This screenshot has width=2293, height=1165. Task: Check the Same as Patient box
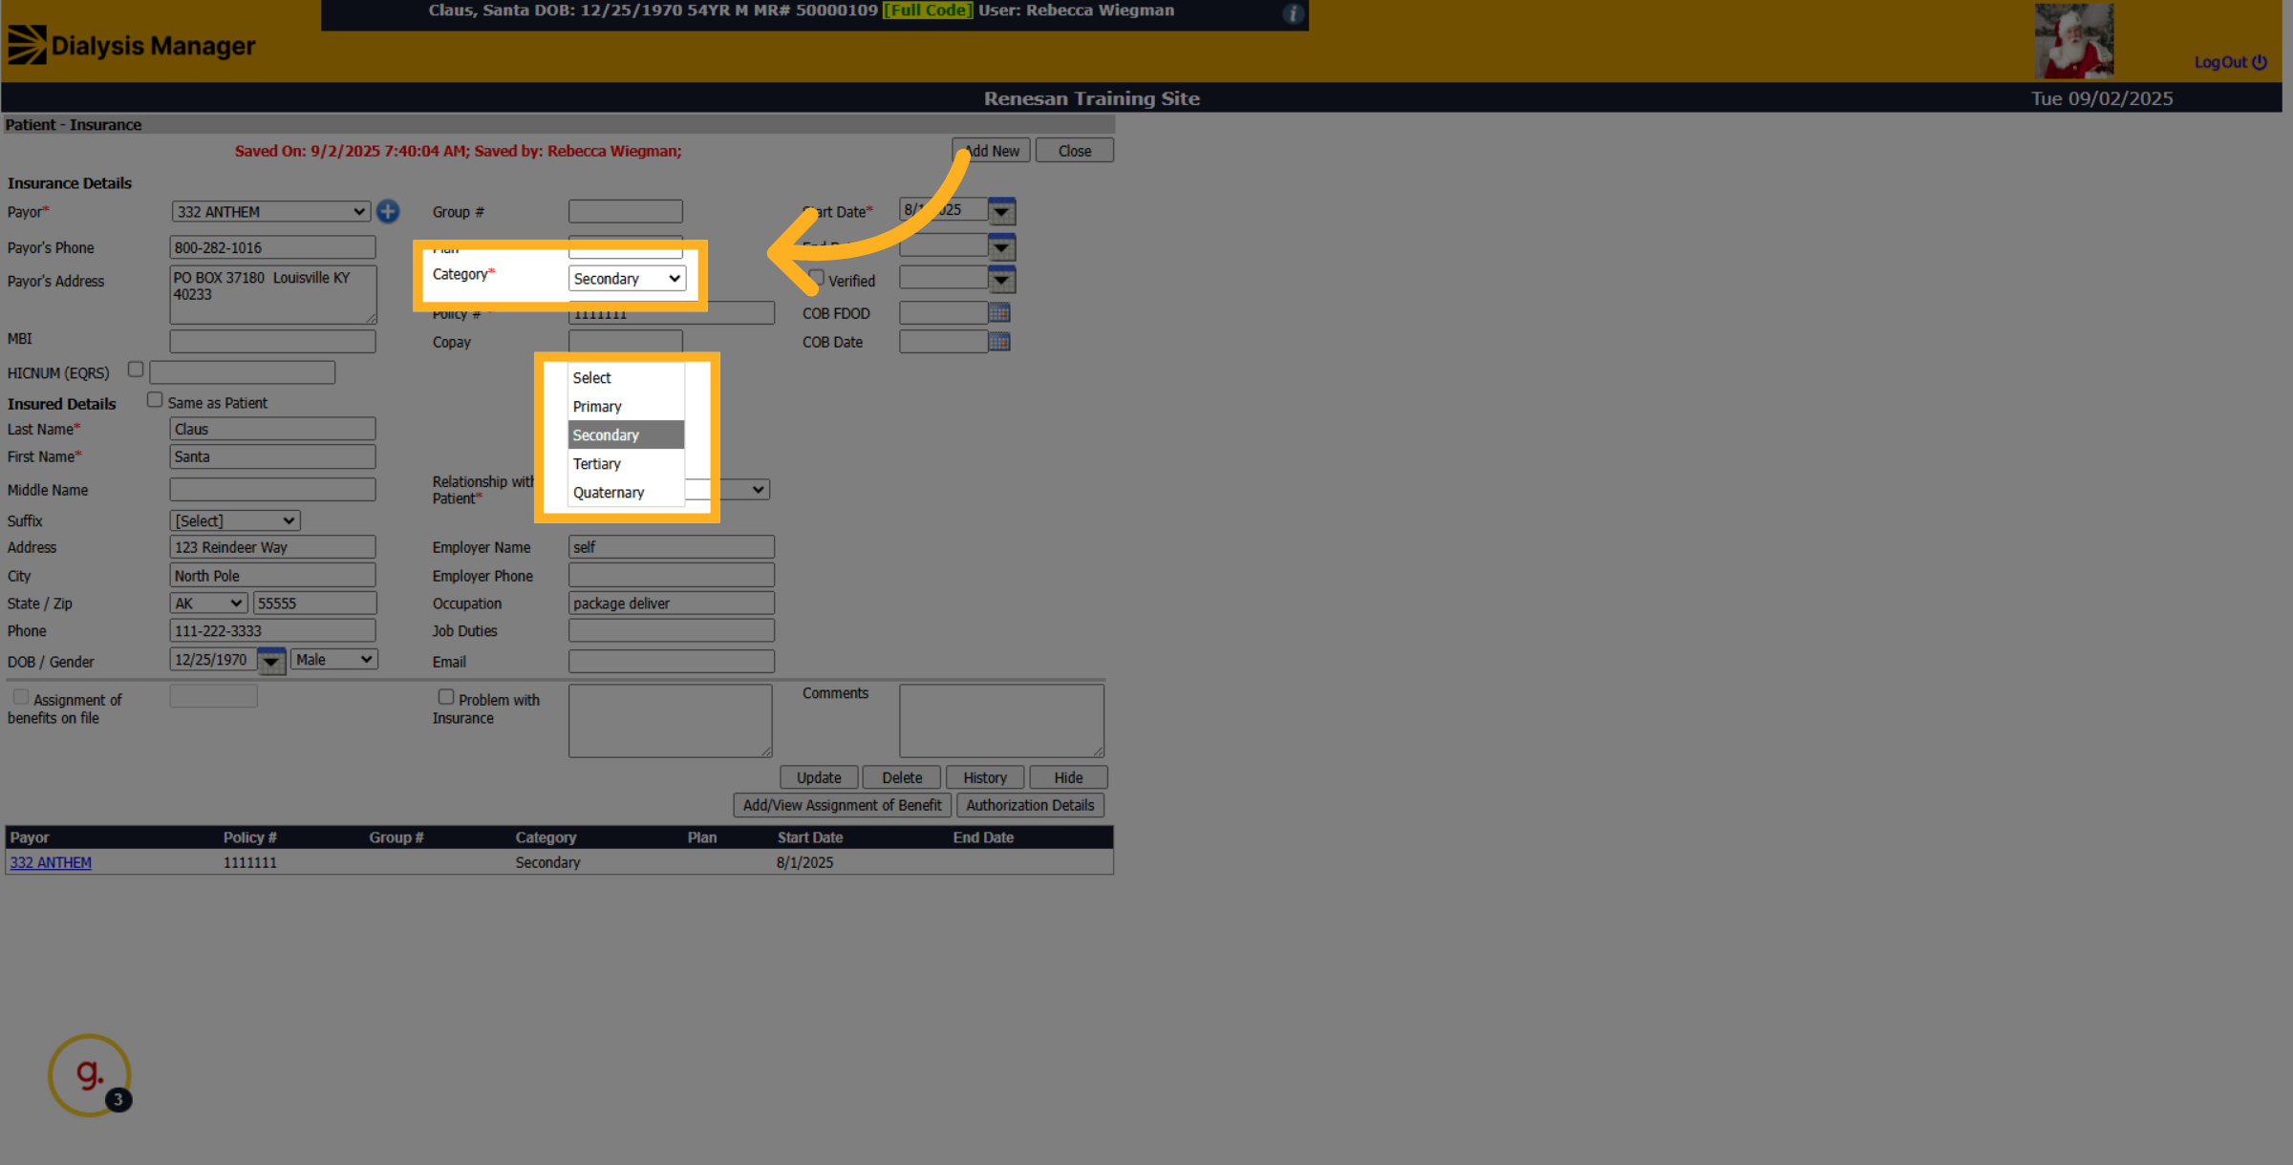(x=155, y=400)
